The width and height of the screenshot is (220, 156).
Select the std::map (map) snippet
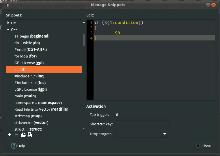tap(44, 116)
